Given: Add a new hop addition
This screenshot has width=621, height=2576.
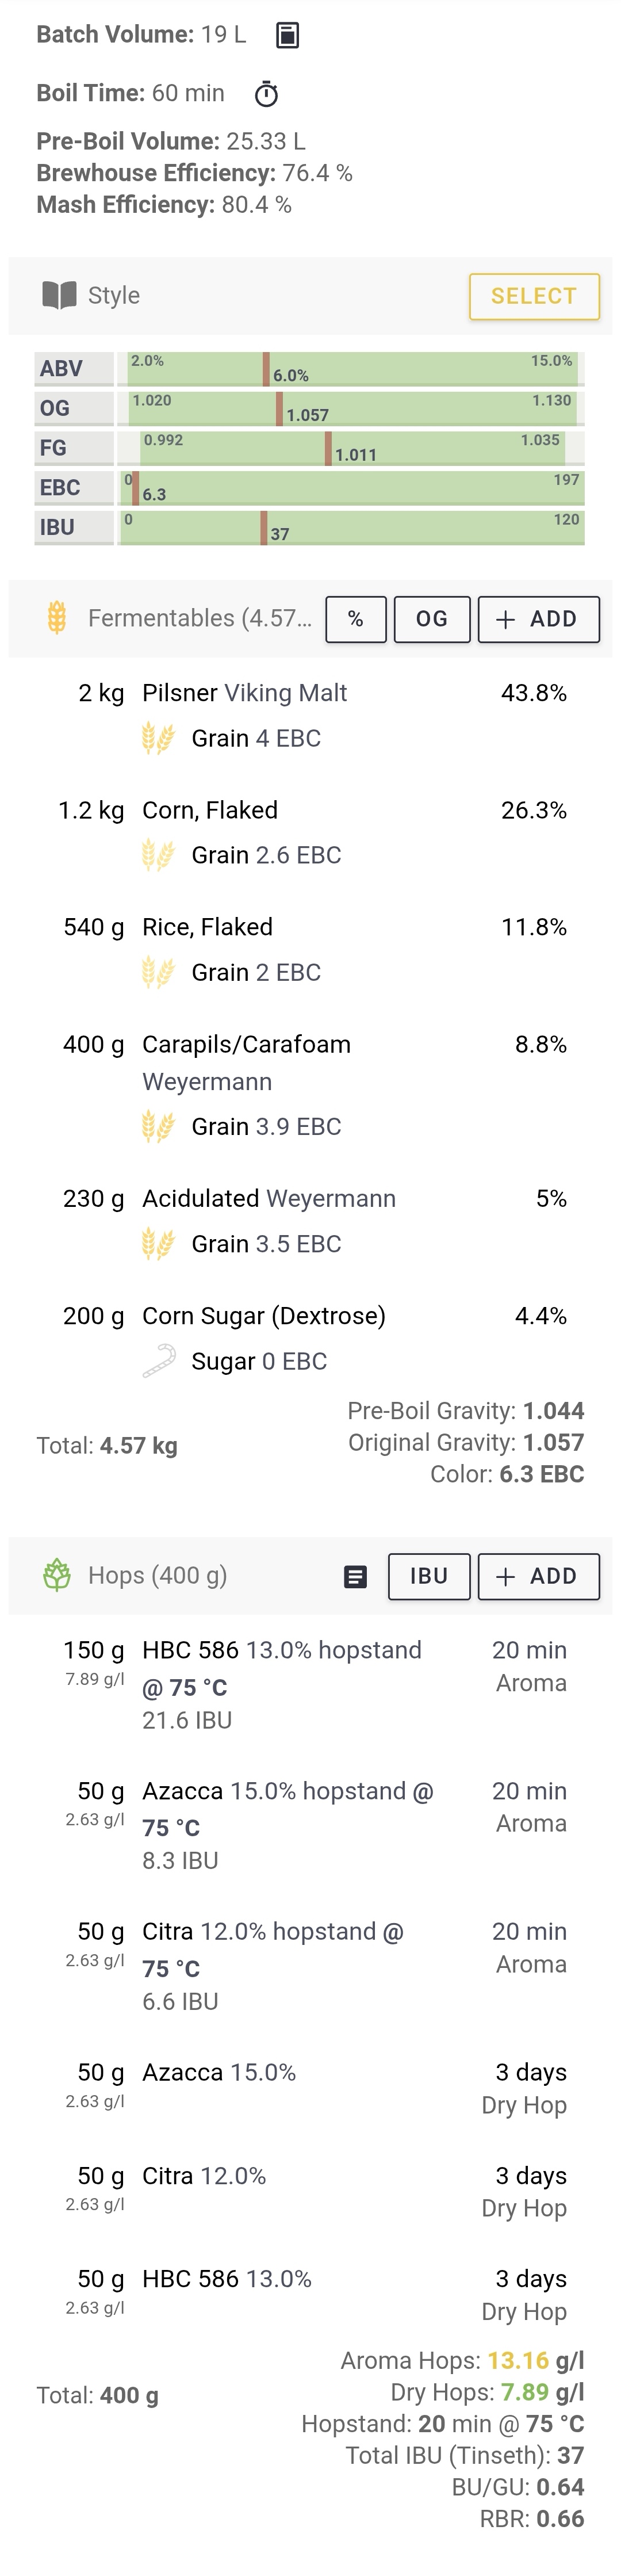Looking at the screenshot, I should tap(538, 1576).
